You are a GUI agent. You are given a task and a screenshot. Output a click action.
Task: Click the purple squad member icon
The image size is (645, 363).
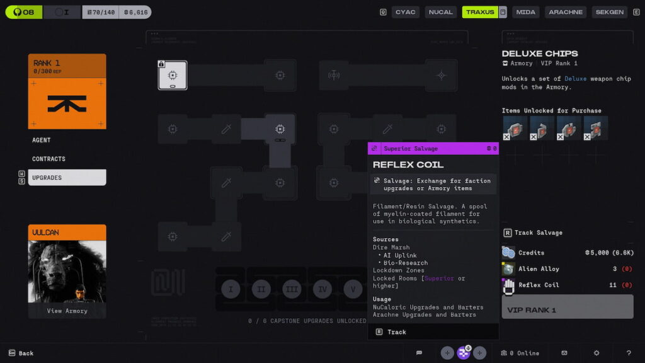coord(464,353)
